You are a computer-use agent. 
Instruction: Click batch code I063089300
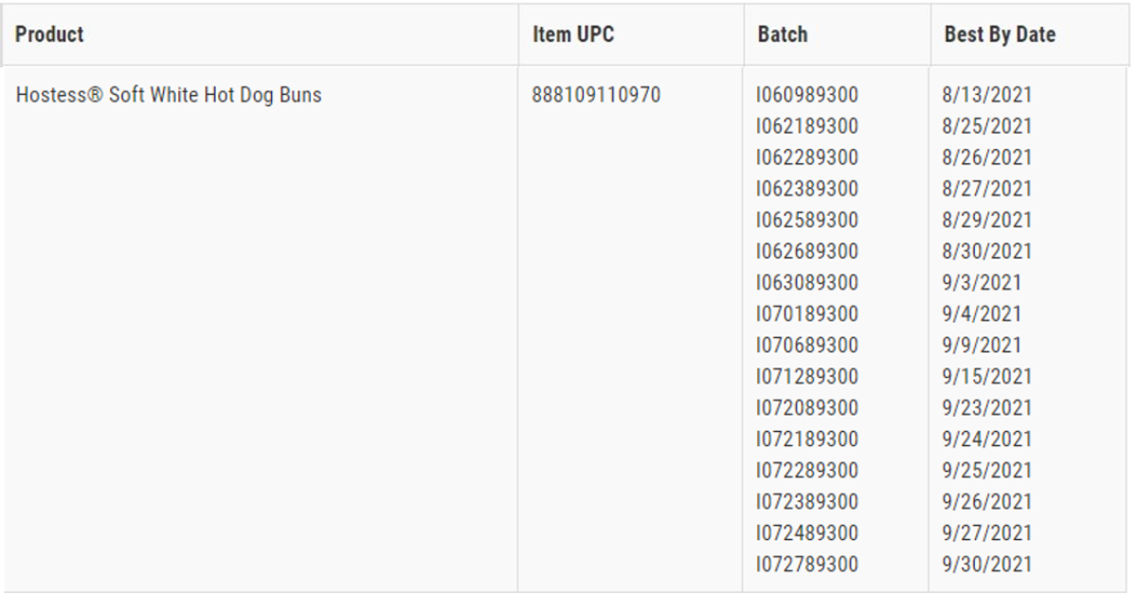[x=807, y=282]
